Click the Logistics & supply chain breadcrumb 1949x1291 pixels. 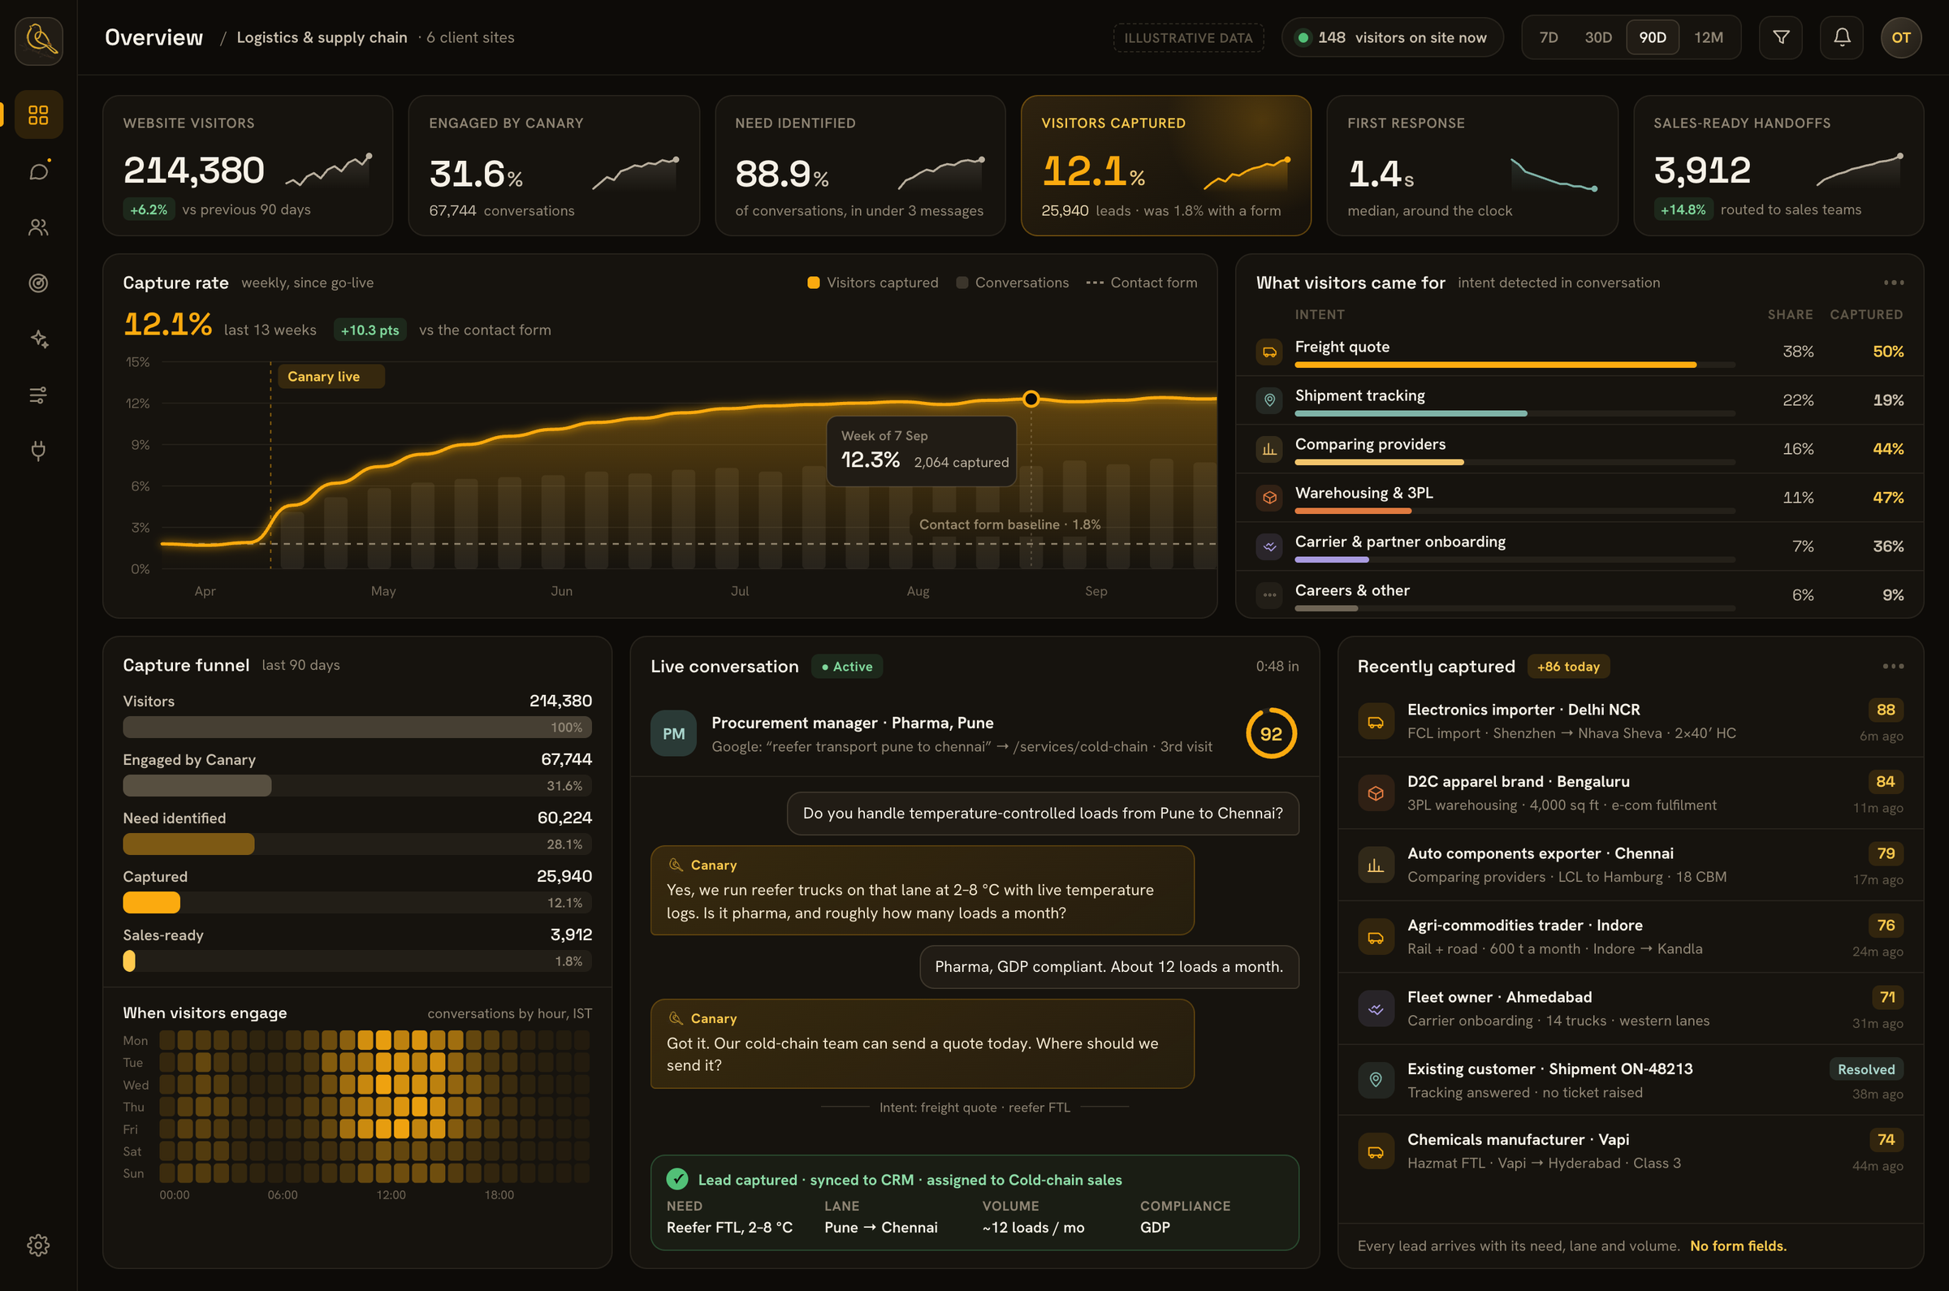322,37
